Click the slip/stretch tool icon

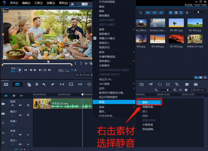62,84
